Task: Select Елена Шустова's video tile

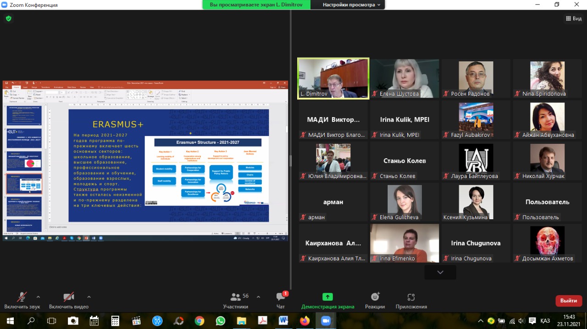Action: point(404,78)
